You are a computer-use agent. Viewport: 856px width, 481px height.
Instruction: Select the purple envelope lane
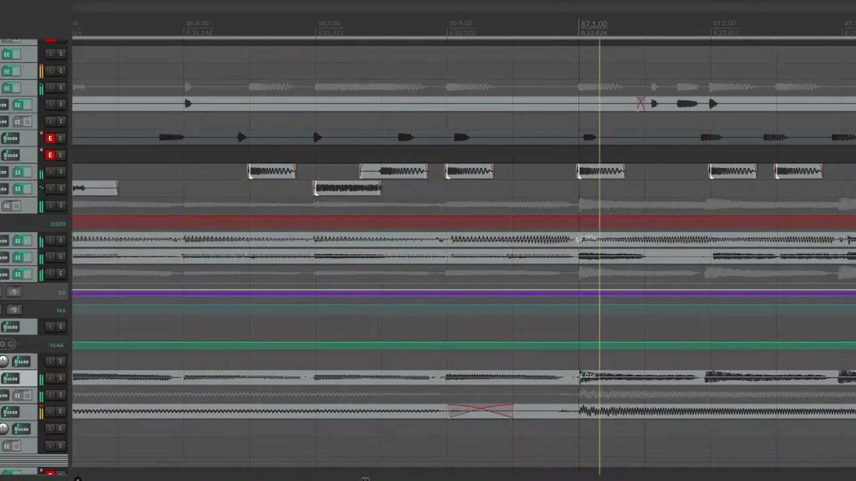coord(401,293)
